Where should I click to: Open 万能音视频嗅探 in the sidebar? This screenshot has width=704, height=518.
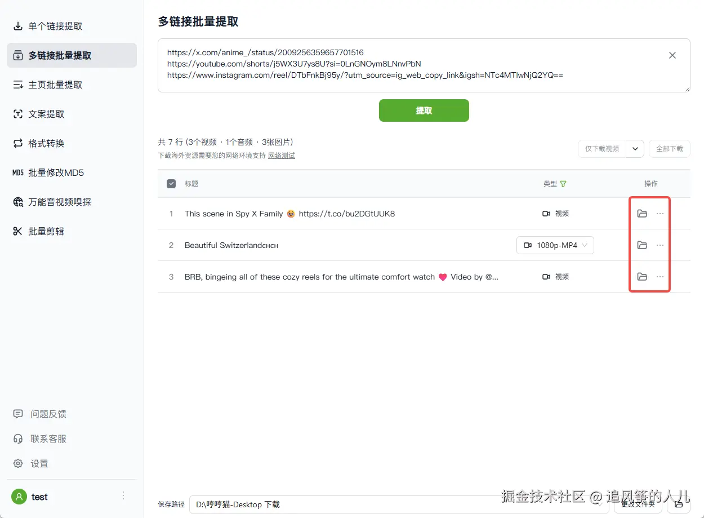click(72, 202)
